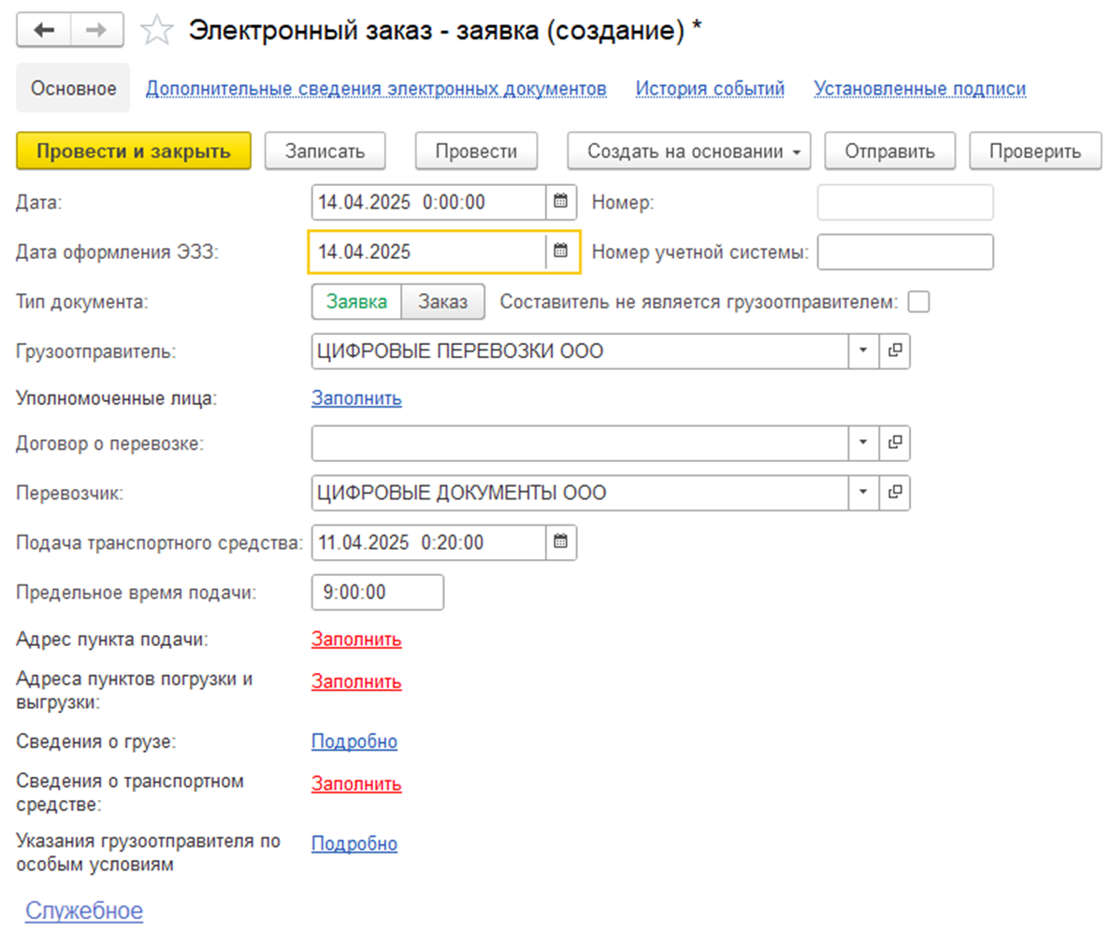Open calendar for Дата оформления ЭЗЗ
Viewport: 1111px width, 948px height.
(x=560, y=251)
